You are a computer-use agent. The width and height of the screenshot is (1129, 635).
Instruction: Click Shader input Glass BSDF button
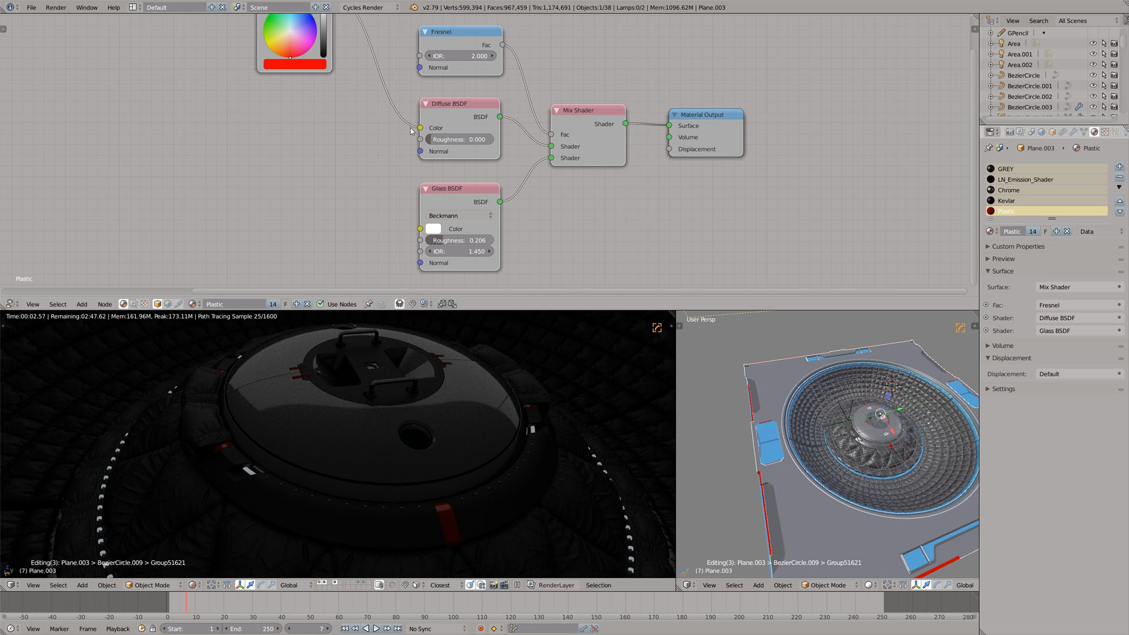(1080, 330)
